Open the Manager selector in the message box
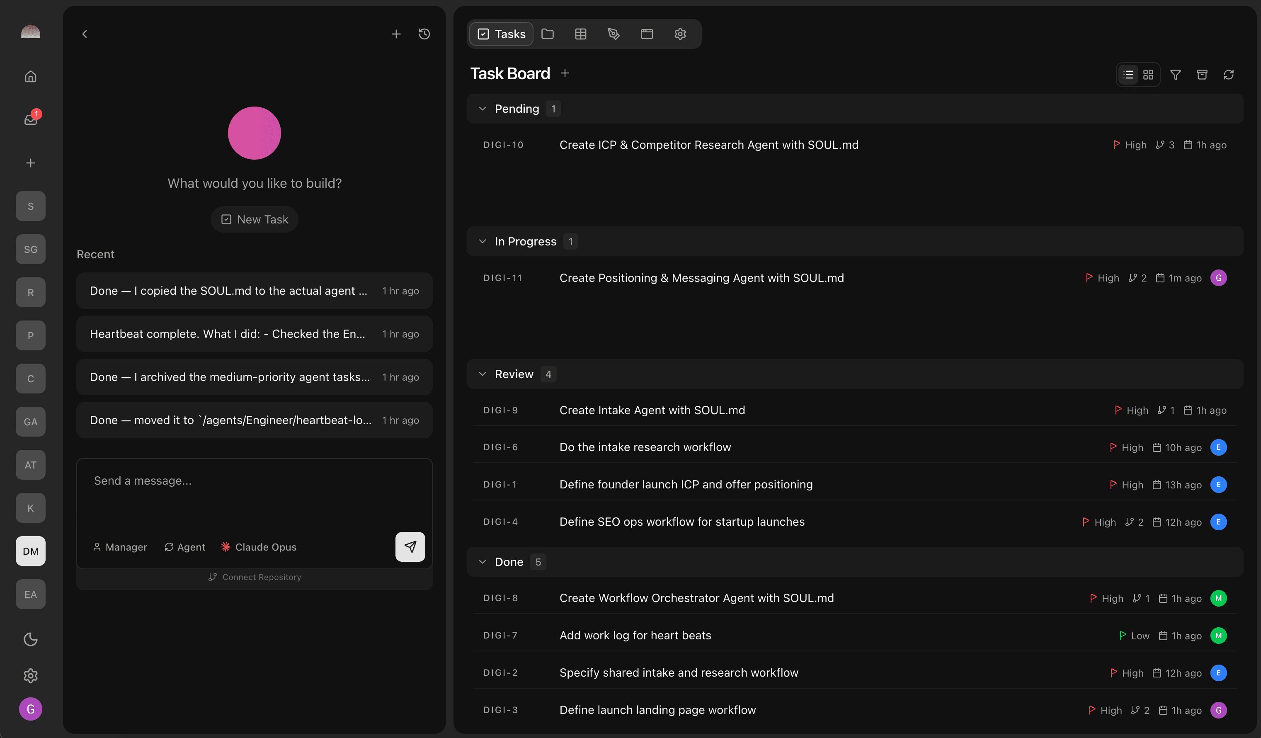The height and width of the screenshot is (738, 1261). click(x=120, y=547)
